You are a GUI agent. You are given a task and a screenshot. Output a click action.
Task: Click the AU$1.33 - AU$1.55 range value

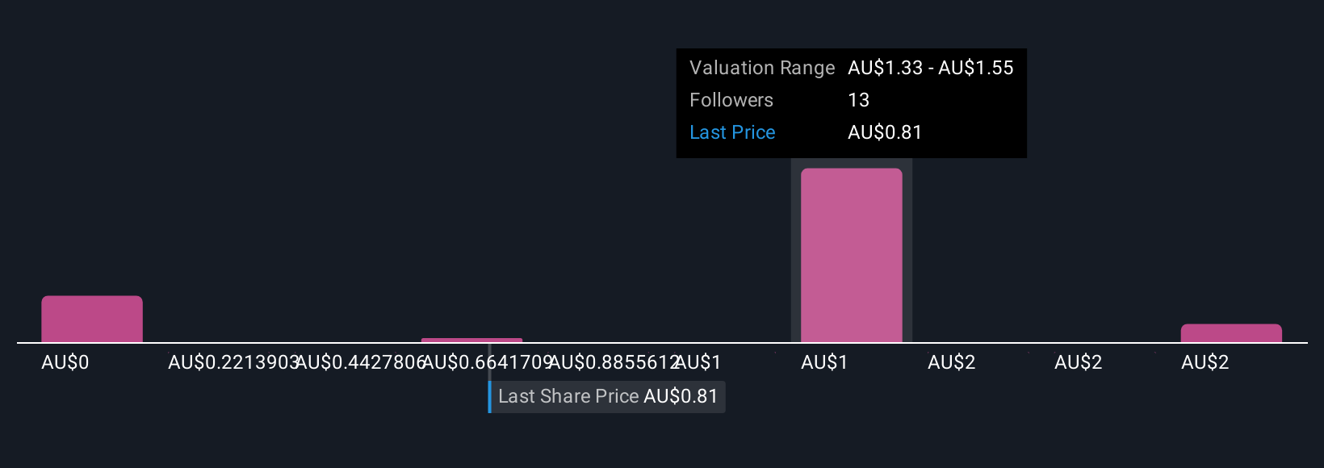(x=931, y=68)
